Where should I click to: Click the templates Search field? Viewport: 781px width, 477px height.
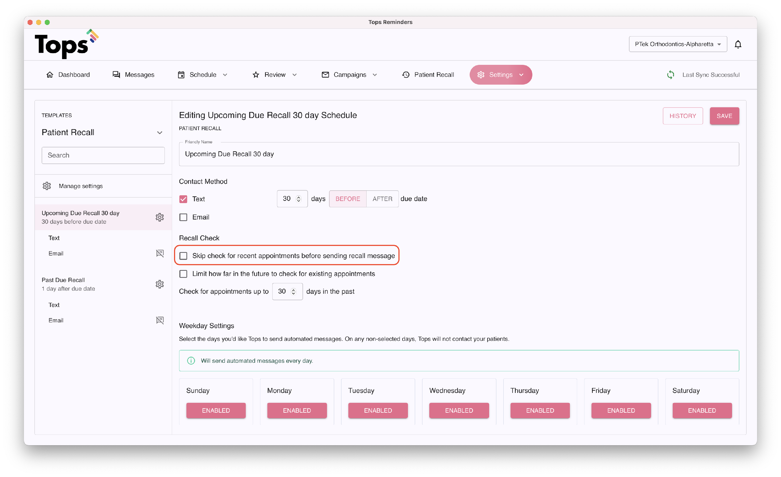103,155
